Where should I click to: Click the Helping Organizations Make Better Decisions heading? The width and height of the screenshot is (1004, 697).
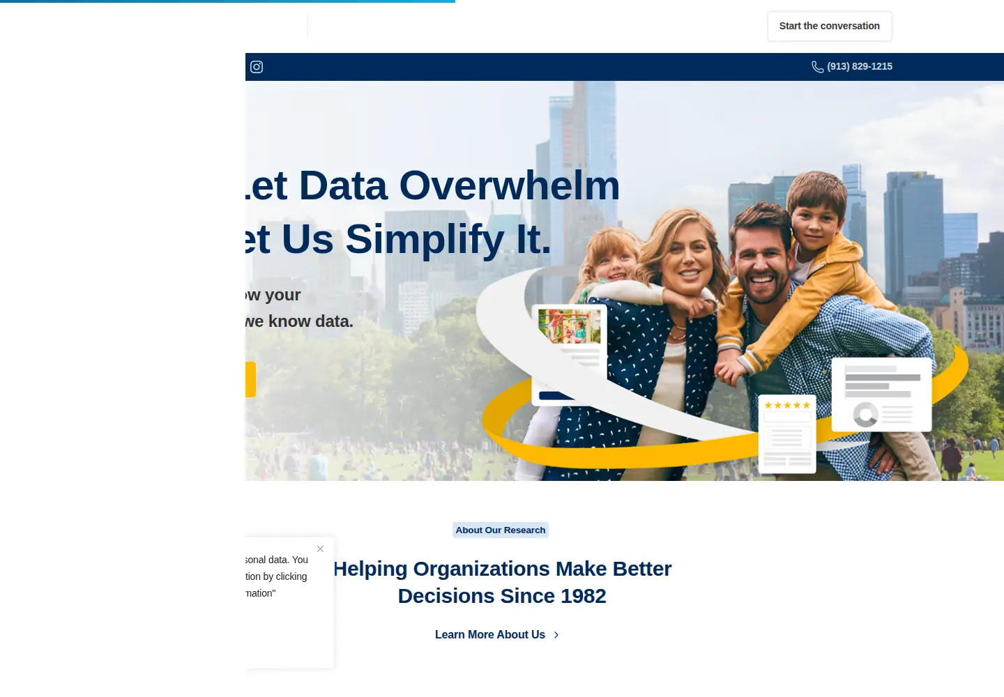point(502,582)
